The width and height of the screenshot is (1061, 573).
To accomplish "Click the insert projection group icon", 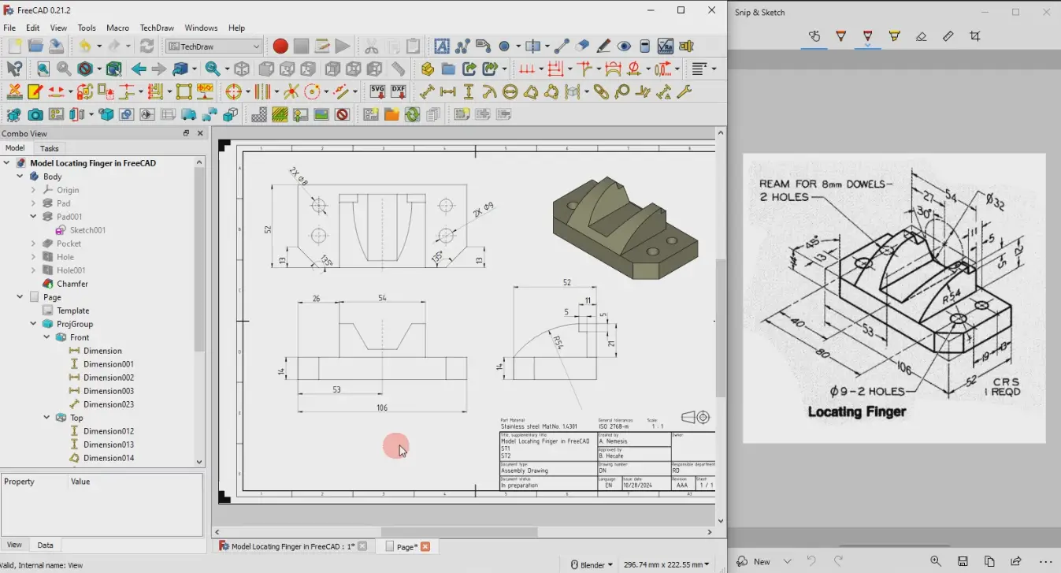I will click(56, 115).
